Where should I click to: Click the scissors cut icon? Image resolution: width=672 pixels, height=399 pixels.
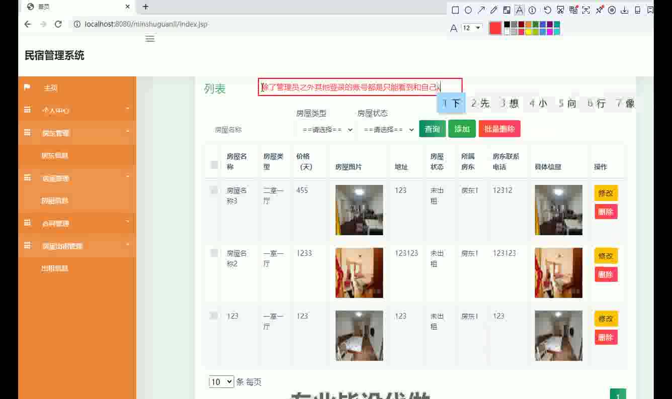coord(560,10)
